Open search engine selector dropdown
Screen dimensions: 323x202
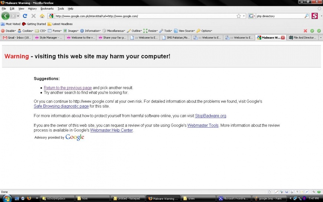(x=252, y=16)
